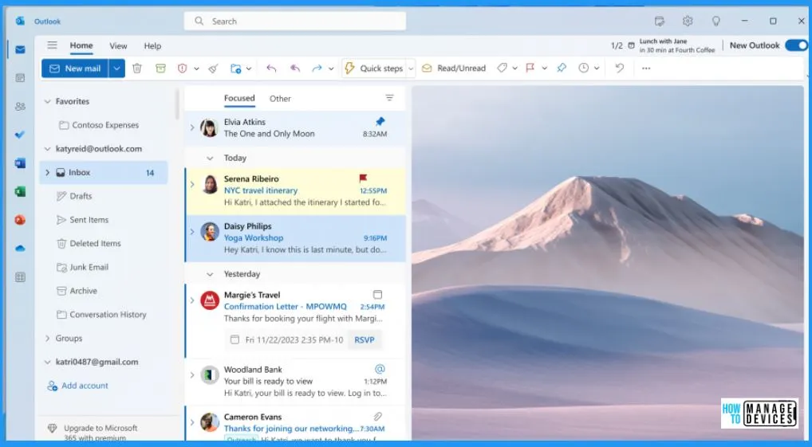Open the more options ellipsis in ribbon

pyautogui.click(x=646, y=69)
